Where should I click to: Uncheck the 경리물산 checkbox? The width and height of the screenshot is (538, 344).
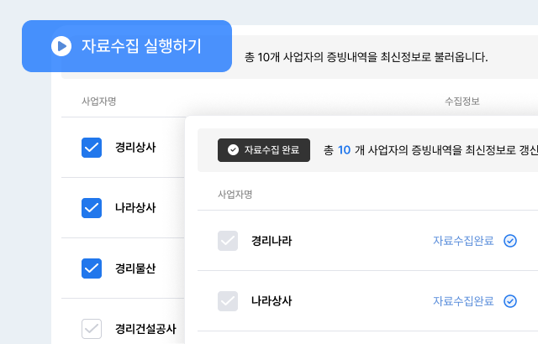[92, 268]
